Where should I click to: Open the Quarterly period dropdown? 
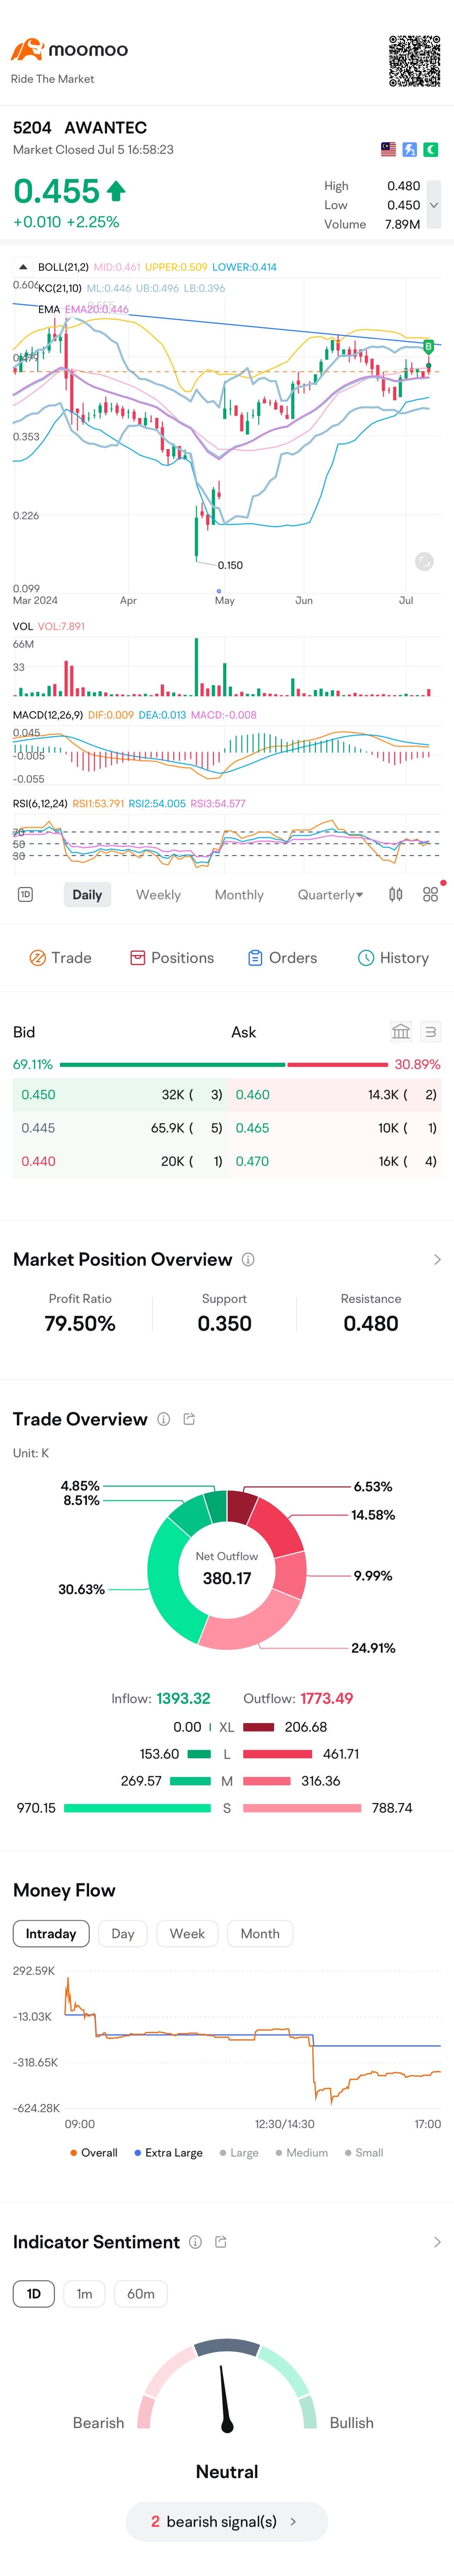pos(330,894)
